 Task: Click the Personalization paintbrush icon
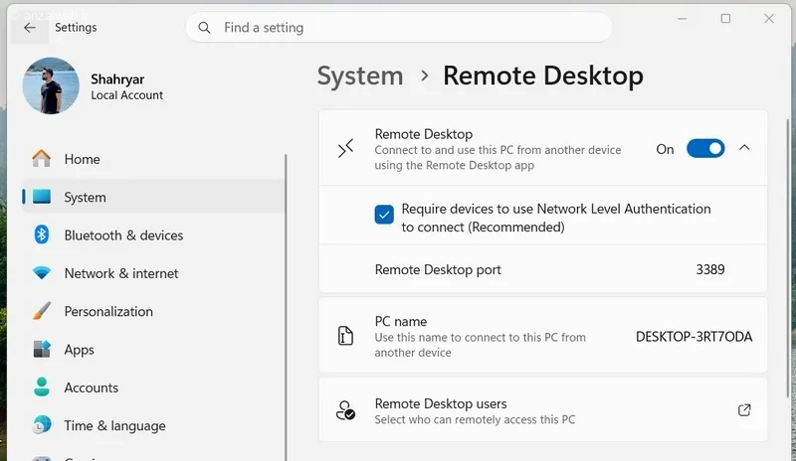tap(42, 311)
